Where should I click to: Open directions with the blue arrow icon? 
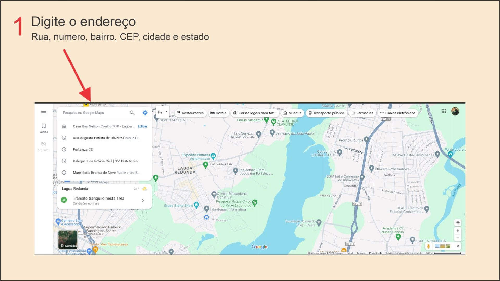pos(145,113)
